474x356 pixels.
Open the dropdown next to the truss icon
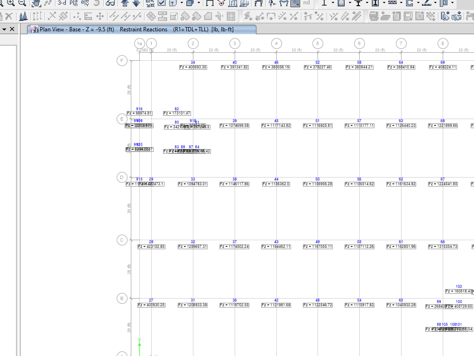click(401, 4)
